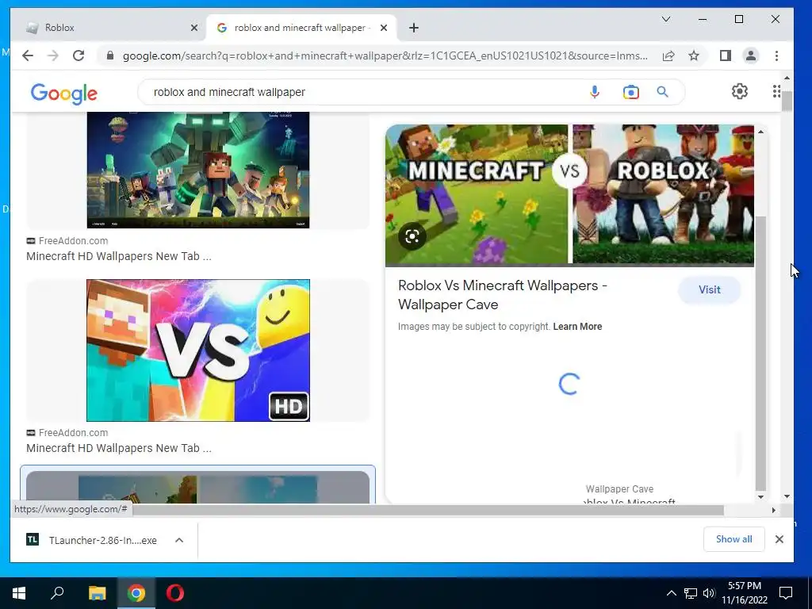
Task: Open a new browser tab
Action: [414, 28]
